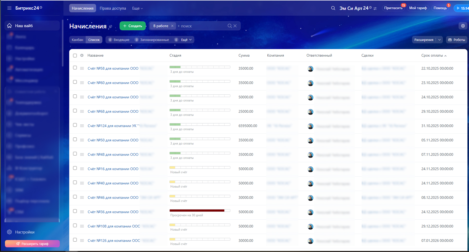Expand the Расширения dropdown arrow
This screenshot has width=469, height=252.
pyautogui.click(x=439, y=40)
